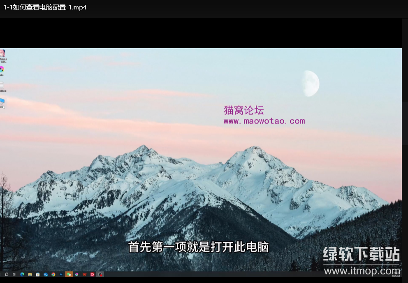Launch Google Chrome from the taskbar
Image resolution: width=408 pixels, height=283 pixels.
(53, 274)
